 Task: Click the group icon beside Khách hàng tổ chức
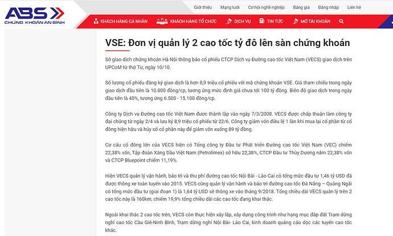(x=162, y=21)
